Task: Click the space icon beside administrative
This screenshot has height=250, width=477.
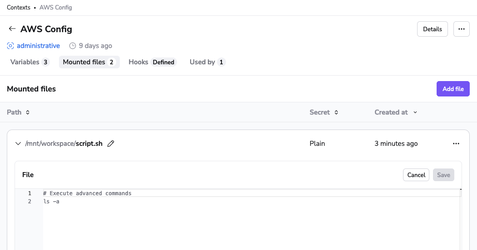Action: tap(10, 46)
